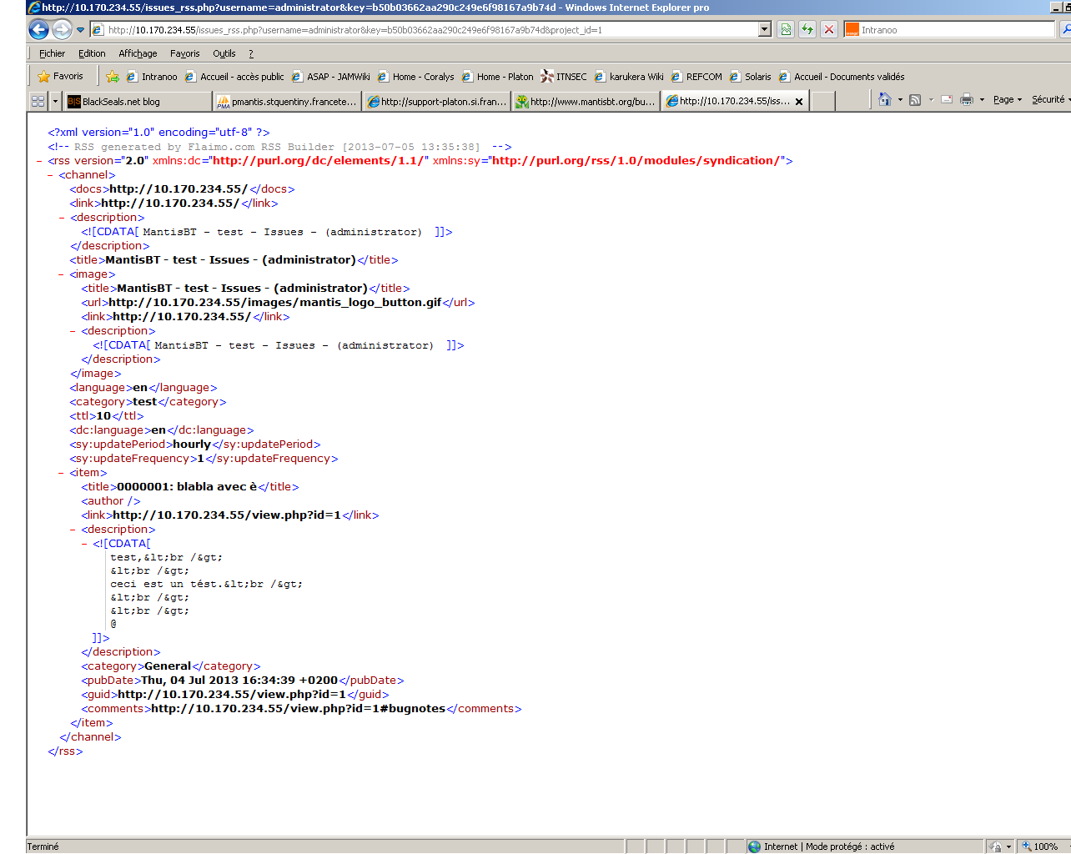Open the Page menu dropdown
The image size is (1071, 854).
1007,100
